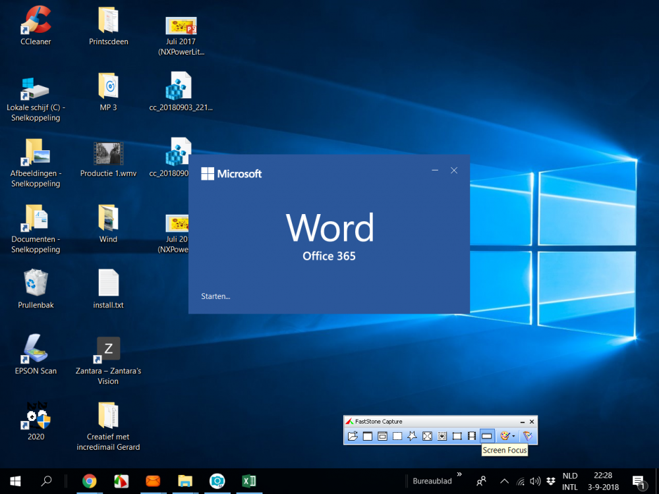This screenshot has width=659, height=494.
Task: Start the Screen Recorder filmstrip icon
Action: [x=472, y=436]
